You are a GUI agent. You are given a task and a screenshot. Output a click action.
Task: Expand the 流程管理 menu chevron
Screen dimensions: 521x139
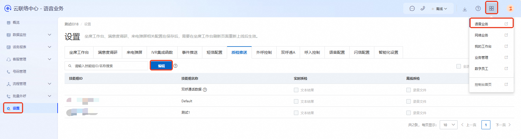[x=50, y=84]
